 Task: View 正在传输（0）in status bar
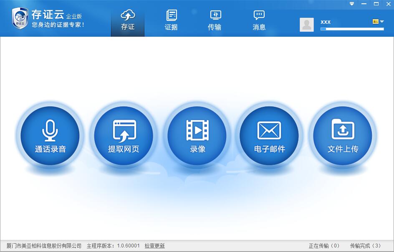point(324,246)
